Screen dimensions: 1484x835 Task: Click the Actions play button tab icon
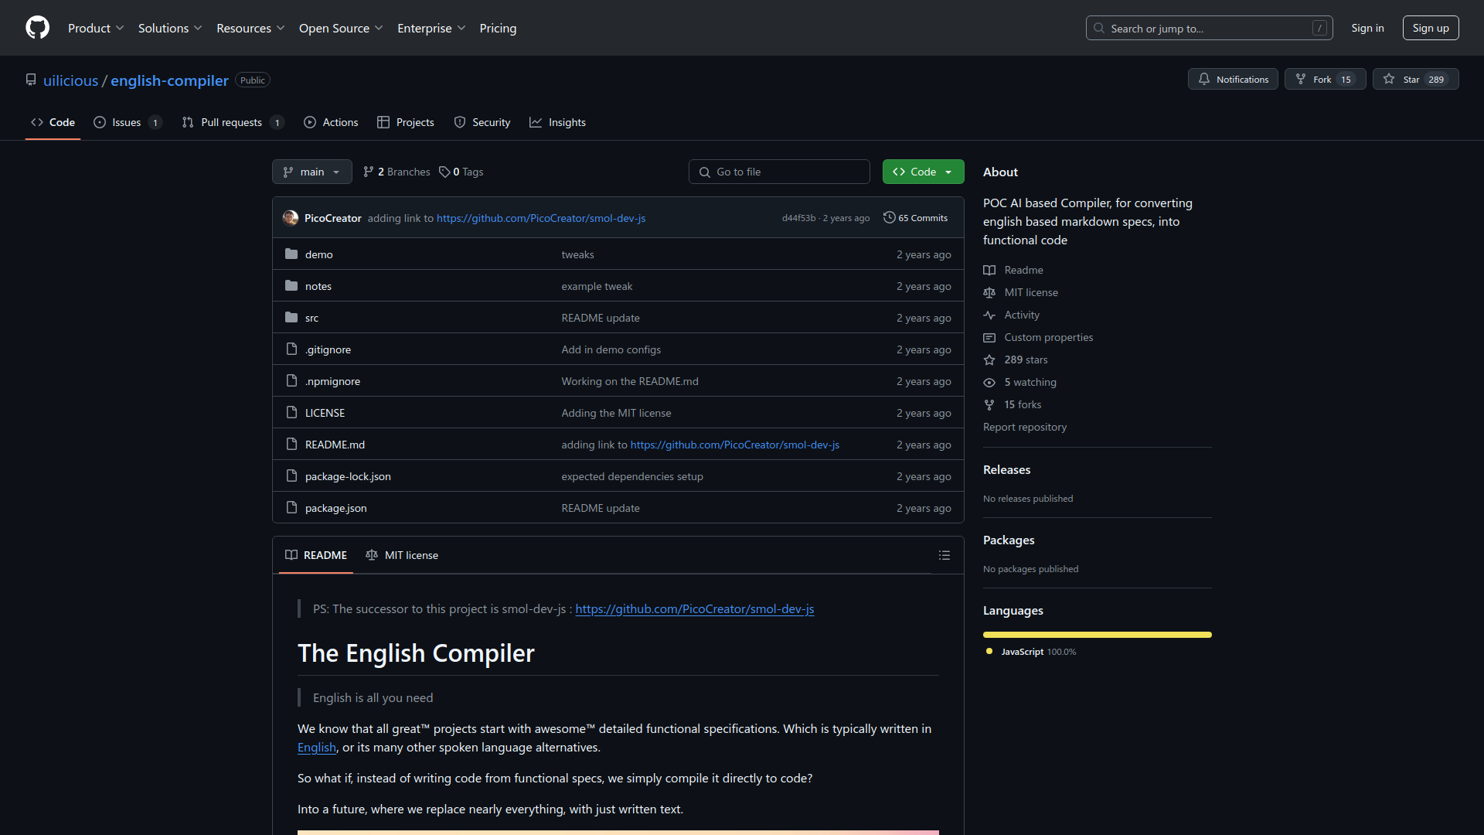click(x=310, y=121)
